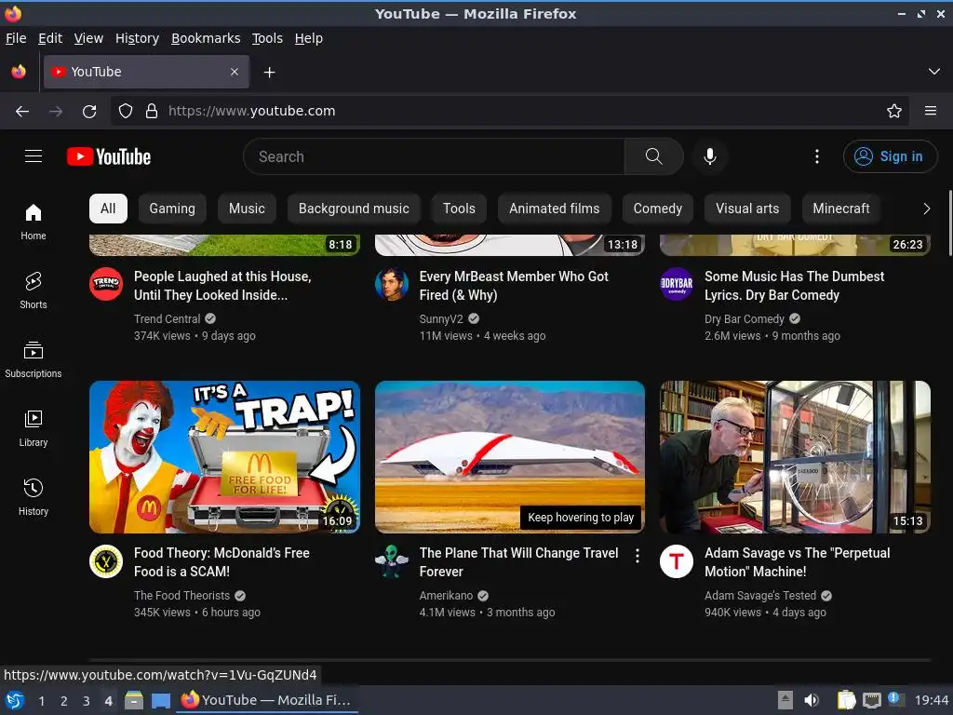Show more category chips with right arrow
The image size is (953, 715).
[926, 209]
